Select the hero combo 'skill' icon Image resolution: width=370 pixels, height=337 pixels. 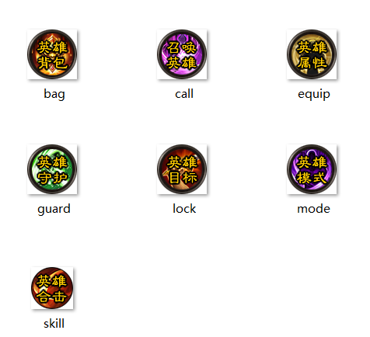tap(52, 288)
